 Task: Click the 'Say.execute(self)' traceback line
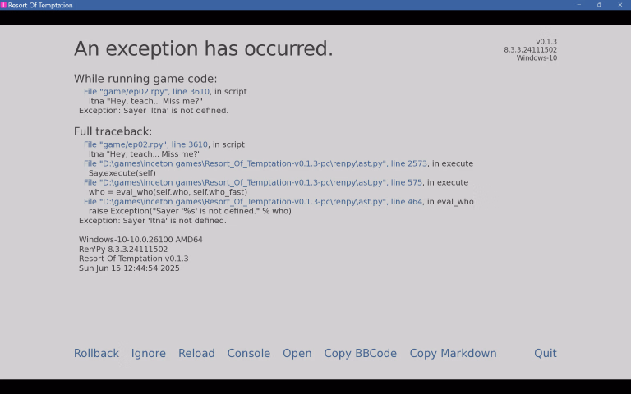122,173
